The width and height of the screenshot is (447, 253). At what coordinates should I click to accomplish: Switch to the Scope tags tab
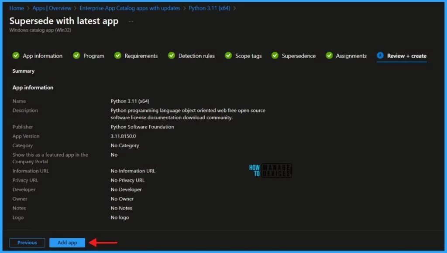pyautogui.click(x=248, y=56)
